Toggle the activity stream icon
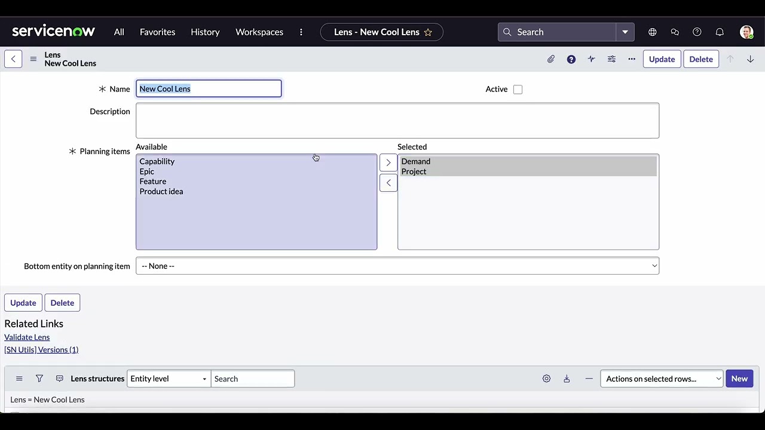The image size is (765, 430). [591, 59]
